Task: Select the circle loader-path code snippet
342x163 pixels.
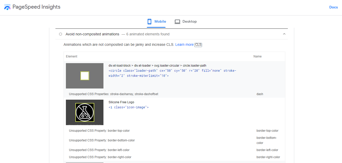Action: click(x=172, y=73)
